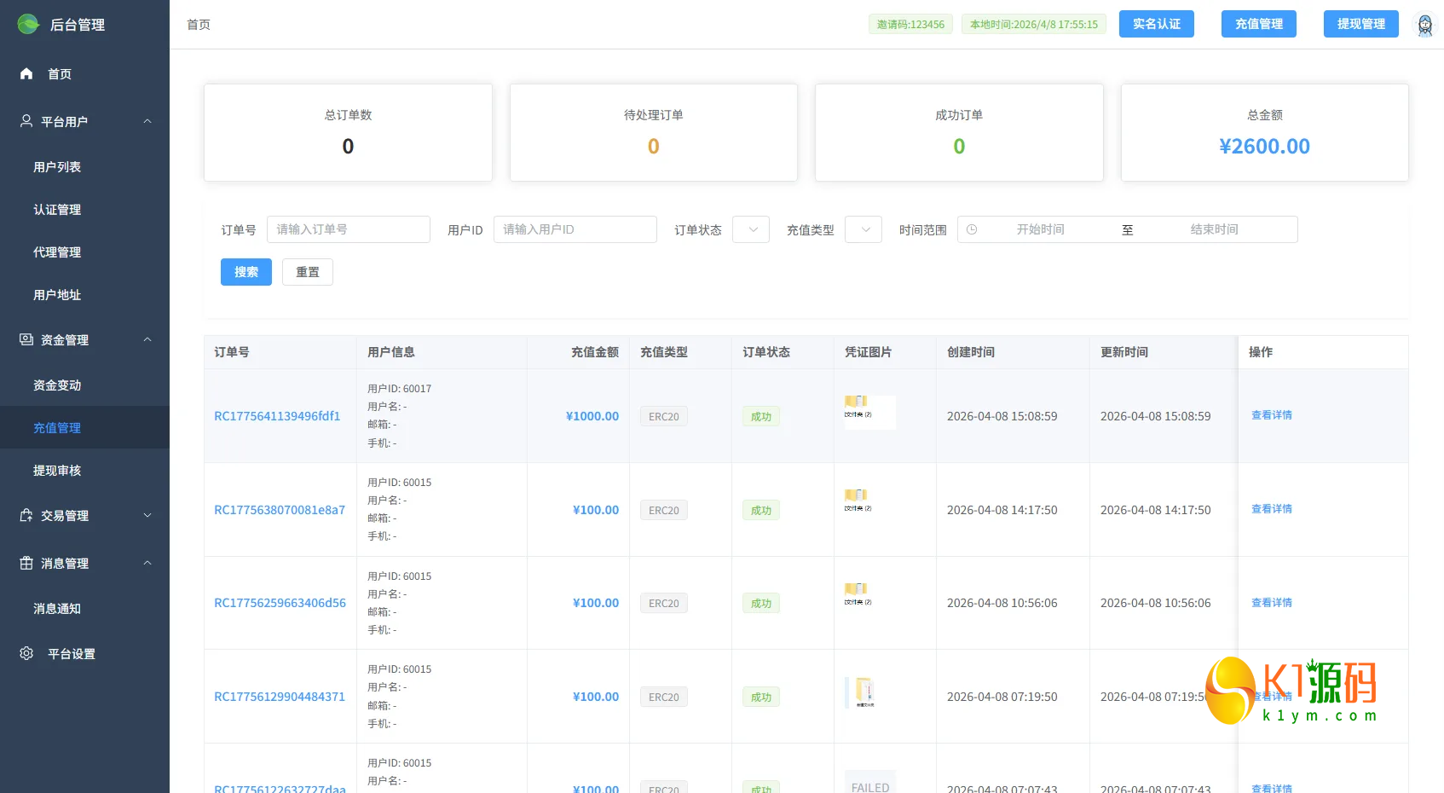
Task: Click the 本地时间 tag in header
Action: tap(1034, 24)
